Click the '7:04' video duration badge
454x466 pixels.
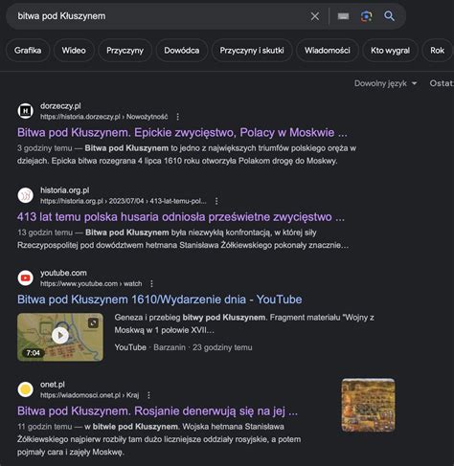[34, 353]
